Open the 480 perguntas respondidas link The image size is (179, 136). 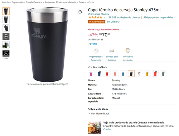pos(158,18)
